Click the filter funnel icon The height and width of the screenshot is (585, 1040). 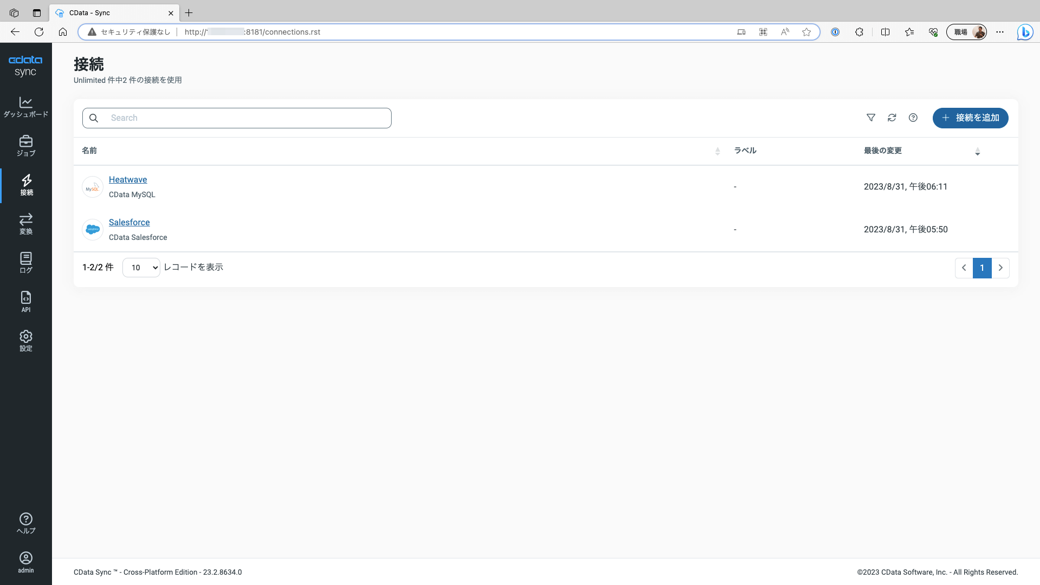pyautogui.click(x=870, y=118)
